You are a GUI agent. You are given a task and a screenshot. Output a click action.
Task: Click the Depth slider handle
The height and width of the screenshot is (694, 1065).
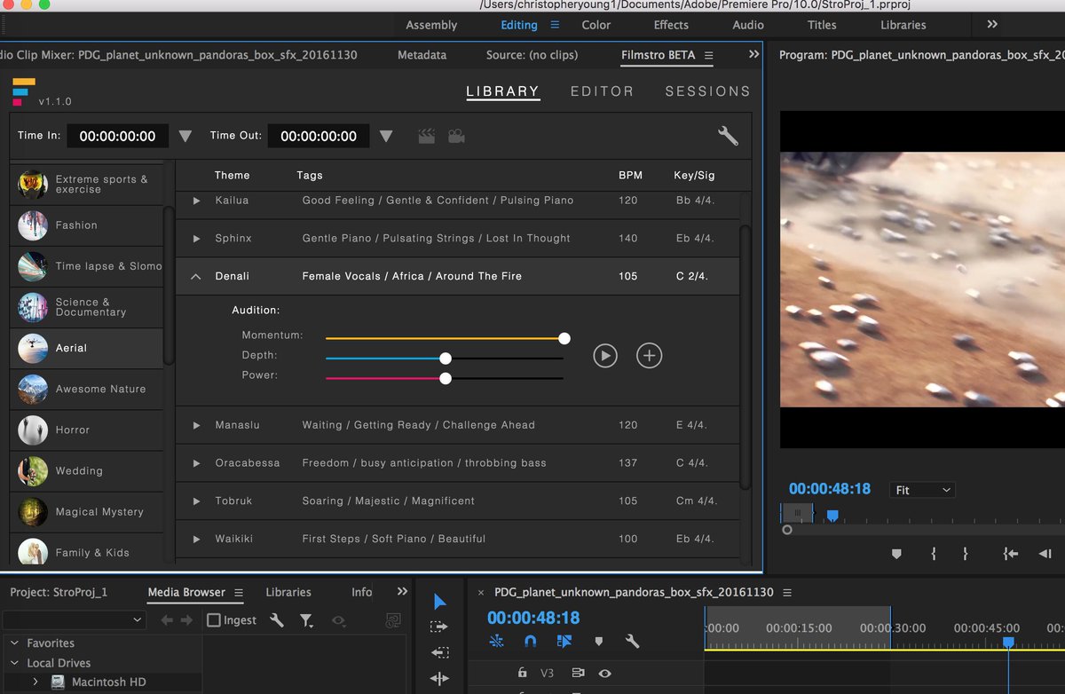point(446,359)
